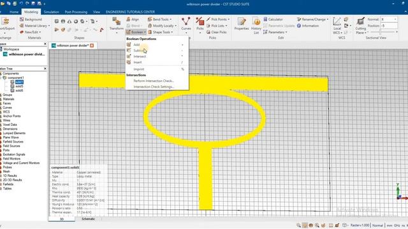Open the Parameters dropdown
The height and width of the screenshot is (229, 408).
[275, 32]
